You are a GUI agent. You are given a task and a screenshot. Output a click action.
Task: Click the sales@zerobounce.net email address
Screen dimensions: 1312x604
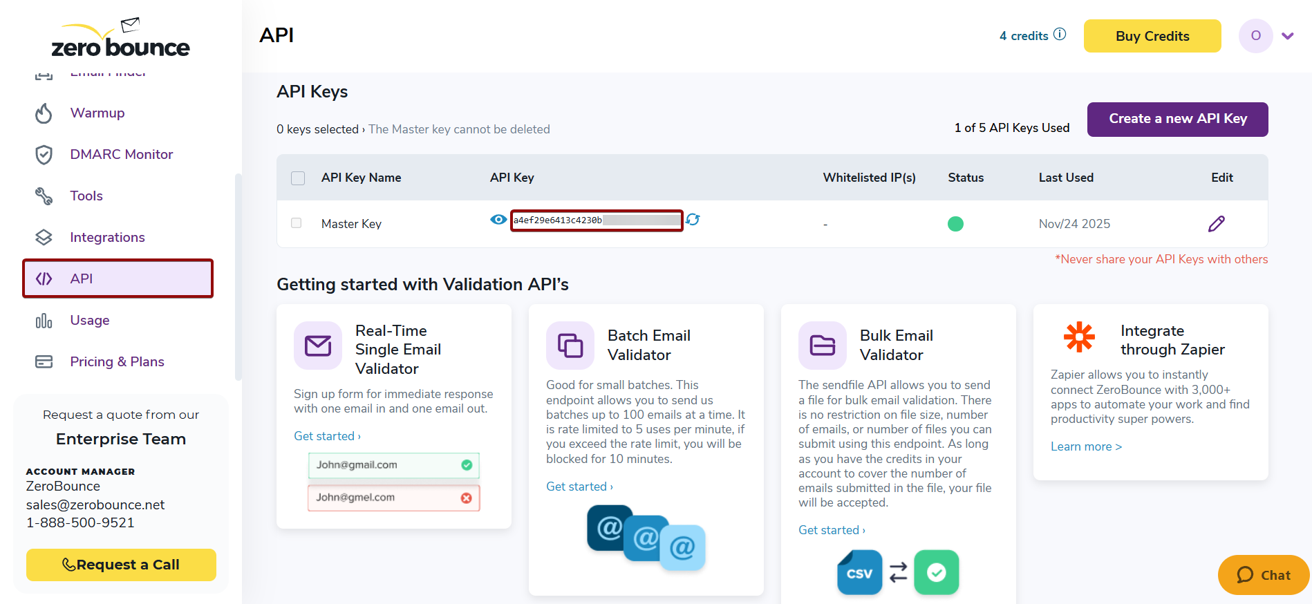click(95, 504)
